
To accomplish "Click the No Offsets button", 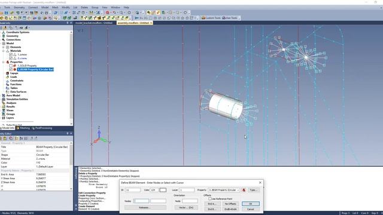I will point(230,204).
